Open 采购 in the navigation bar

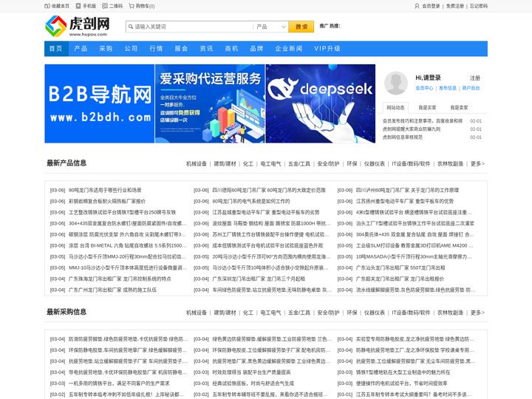coord(106,49)
